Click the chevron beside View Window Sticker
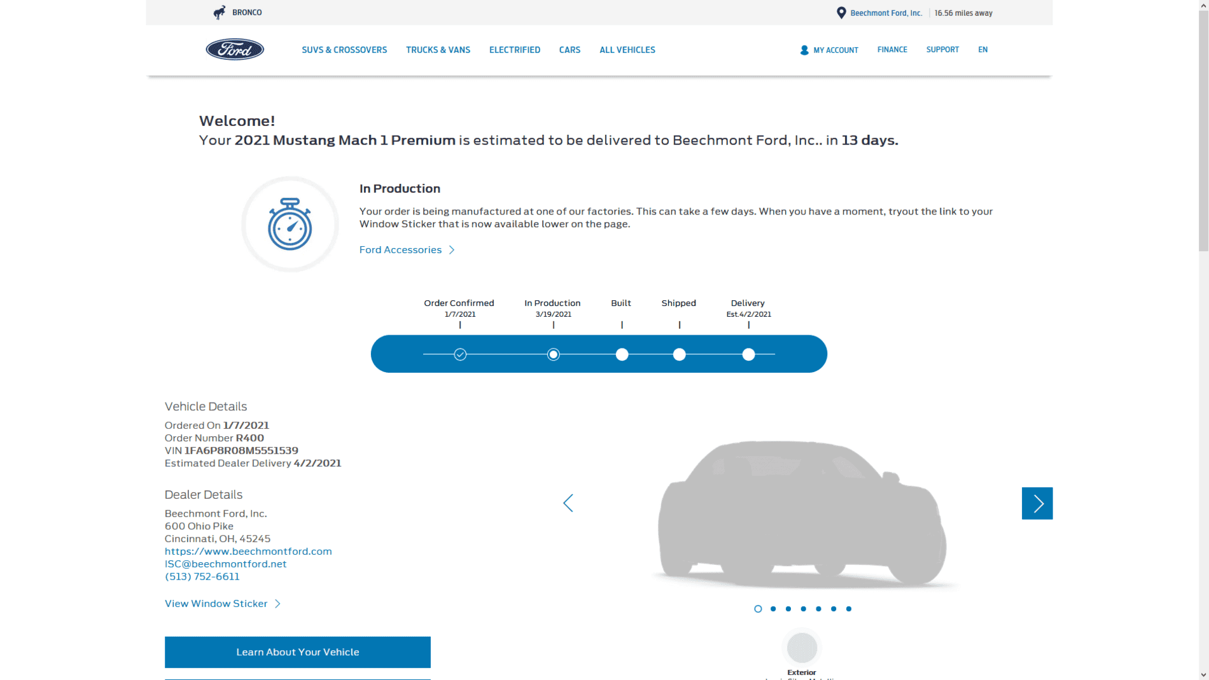 tap(277, 604)
